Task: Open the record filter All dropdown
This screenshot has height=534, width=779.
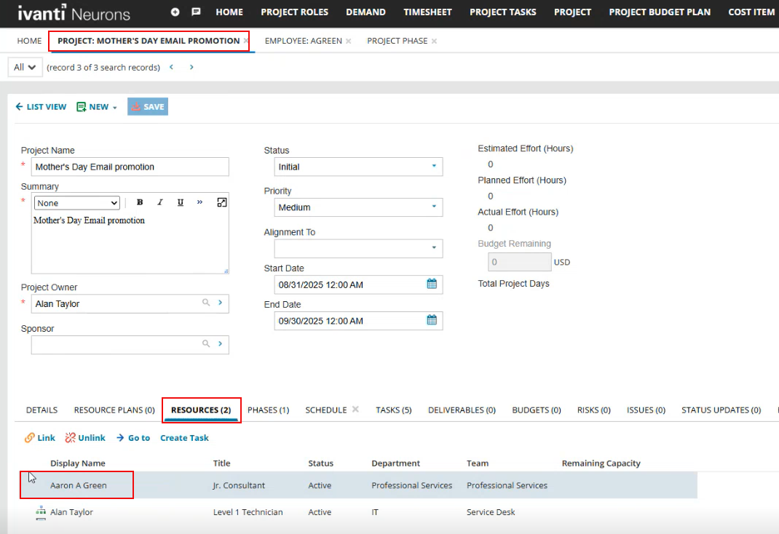Action: [24, 66]
